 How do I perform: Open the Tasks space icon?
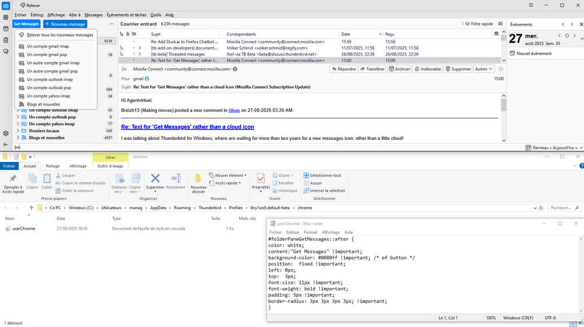(6, 40)
